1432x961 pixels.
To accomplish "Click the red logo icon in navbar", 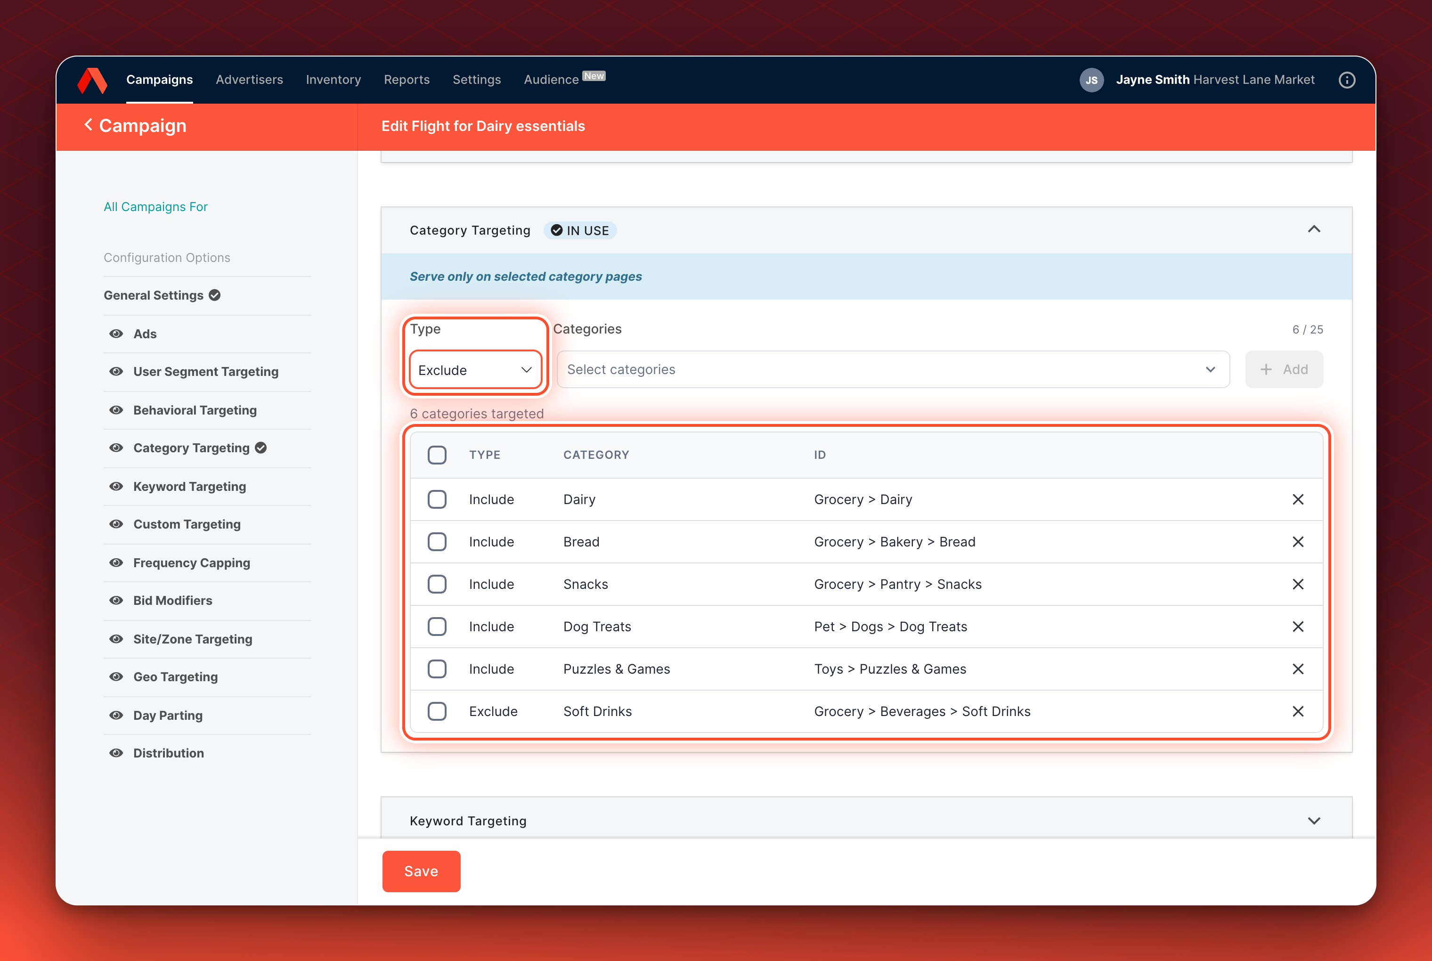I will coord(92,80).
